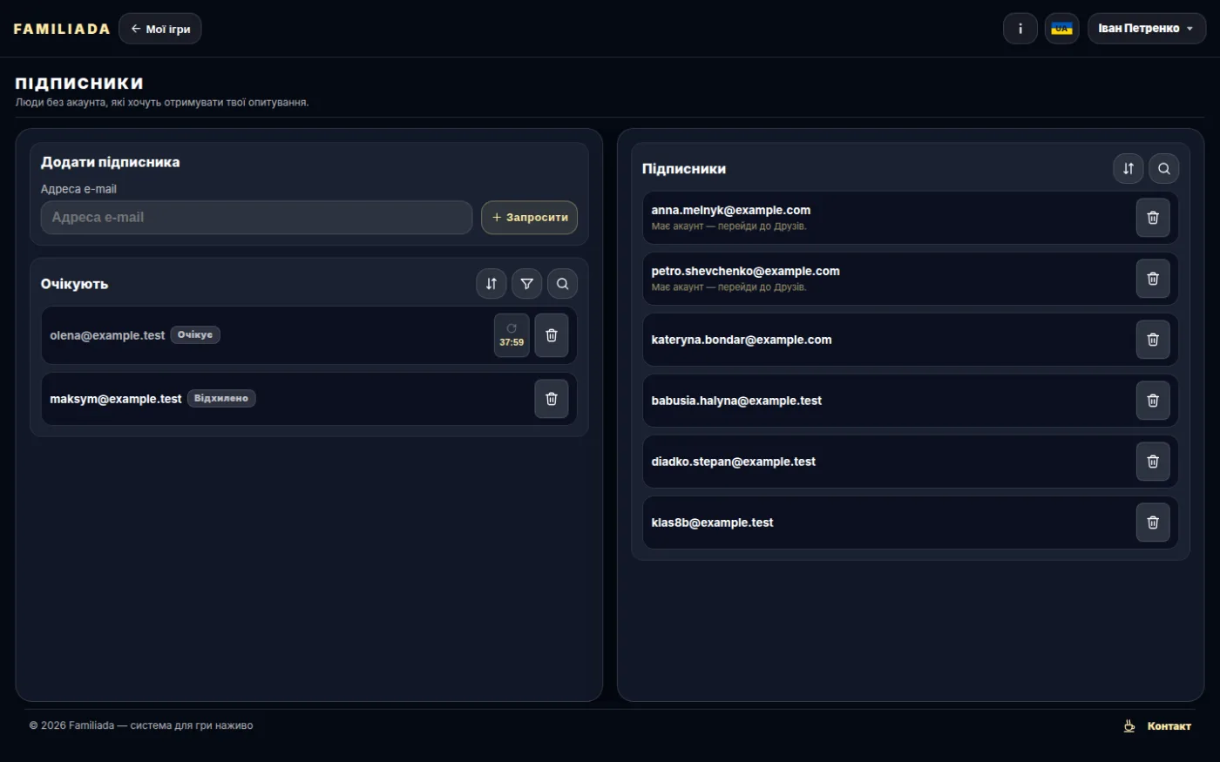
Task: Focus the Адреса e-mail input field
Action: pos(256,218)
